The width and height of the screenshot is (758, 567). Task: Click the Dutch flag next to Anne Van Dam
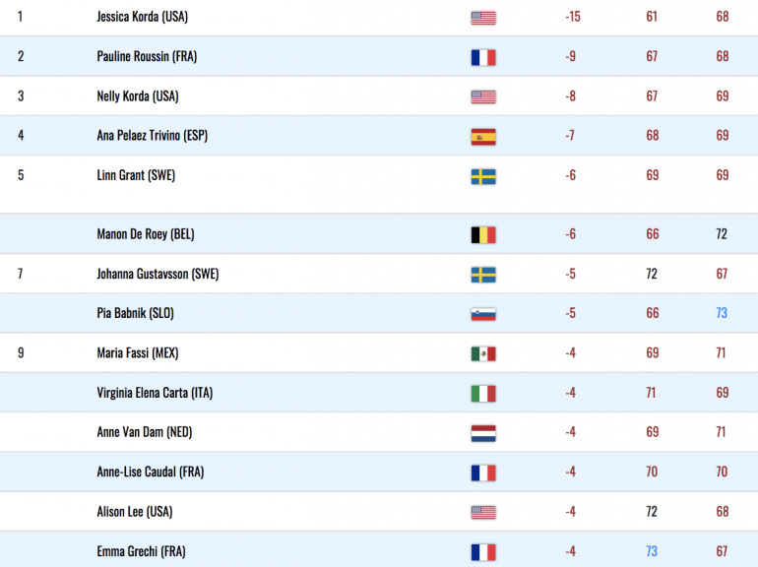pos(483,433)
